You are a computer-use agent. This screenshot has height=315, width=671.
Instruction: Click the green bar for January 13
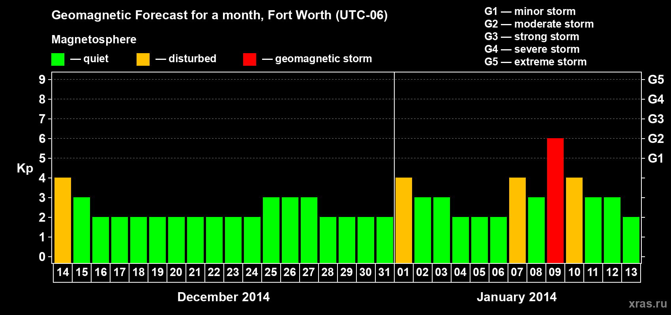click(x=631, y=240)
